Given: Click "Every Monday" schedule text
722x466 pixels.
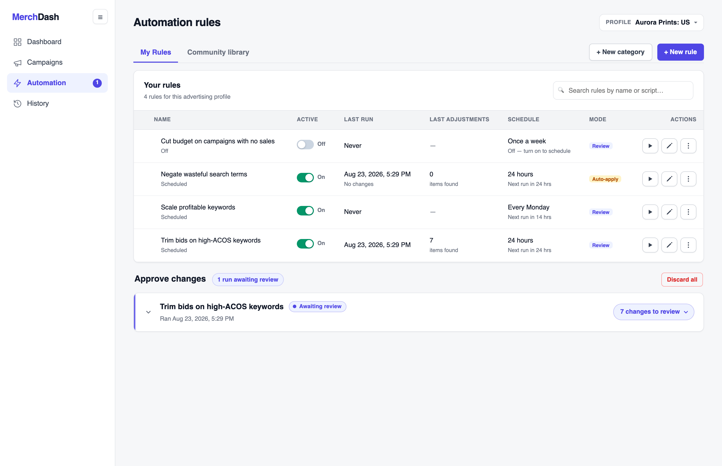Looking at the screenshot, I should click(528, 207).
